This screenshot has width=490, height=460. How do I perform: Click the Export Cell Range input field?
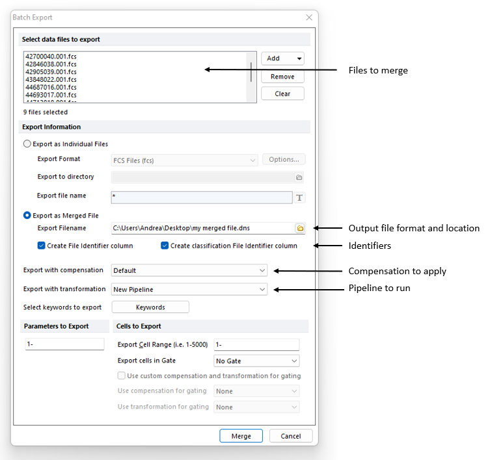256,345
